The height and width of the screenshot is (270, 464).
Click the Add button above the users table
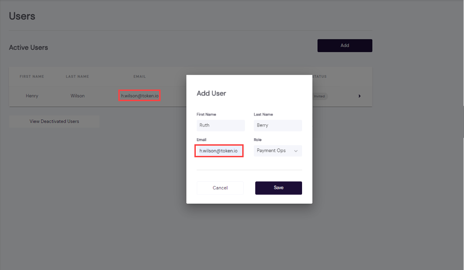tap(345, 45)
